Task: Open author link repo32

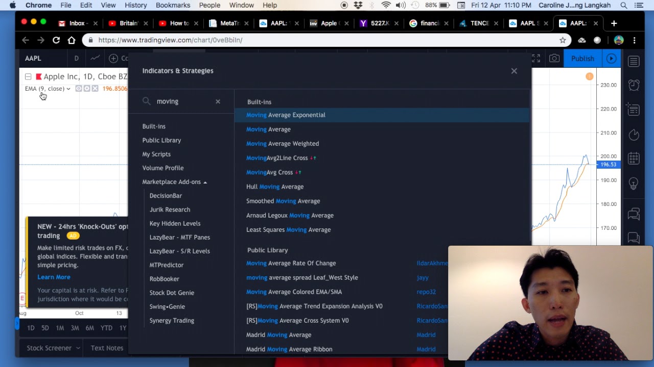Action: click(x=426, y=292)
